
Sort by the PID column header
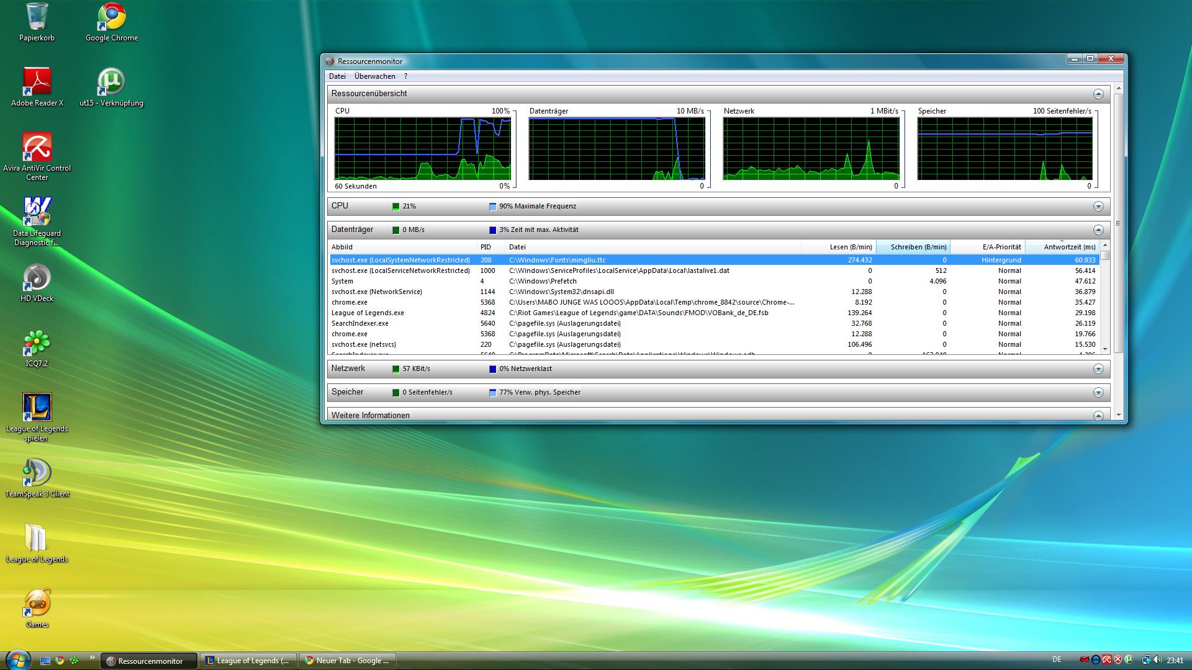point(490,247)
